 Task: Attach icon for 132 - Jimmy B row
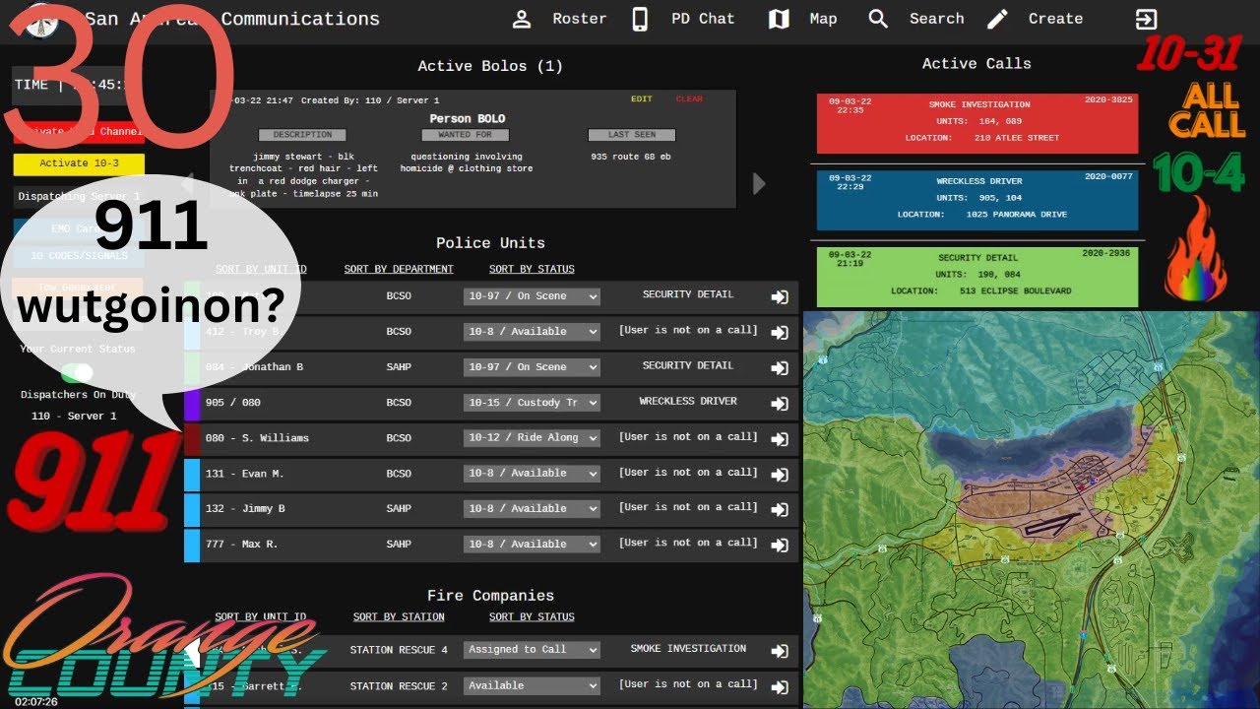(x=780, y=510)
